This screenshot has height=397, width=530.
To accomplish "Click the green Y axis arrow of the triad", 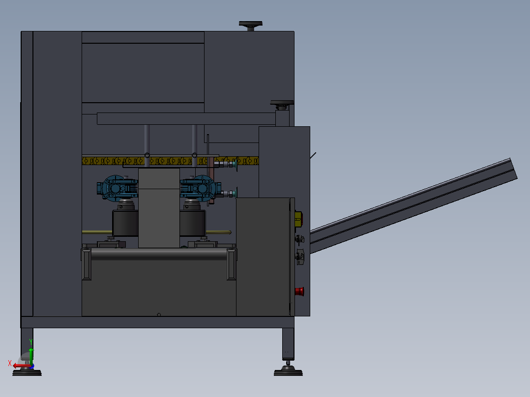I will (31, 356).
